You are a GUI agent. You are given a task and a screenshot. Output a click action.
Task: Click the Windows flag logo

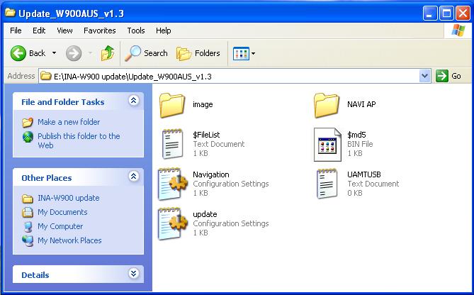coord(458,30)
